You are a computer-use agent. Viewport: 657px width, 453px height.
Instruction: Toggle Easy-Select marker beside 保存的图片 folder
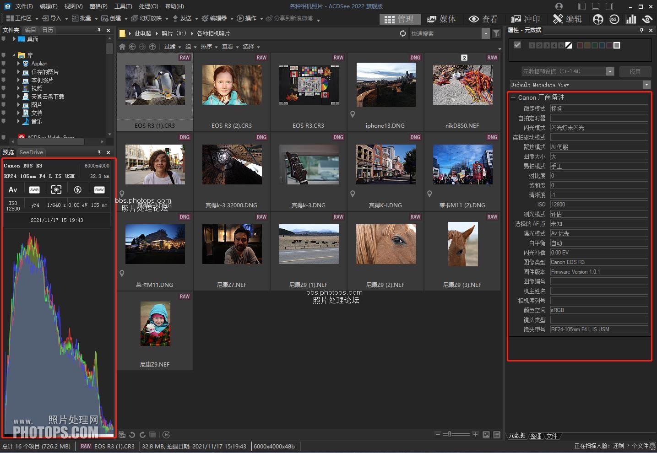coord(4,72)
